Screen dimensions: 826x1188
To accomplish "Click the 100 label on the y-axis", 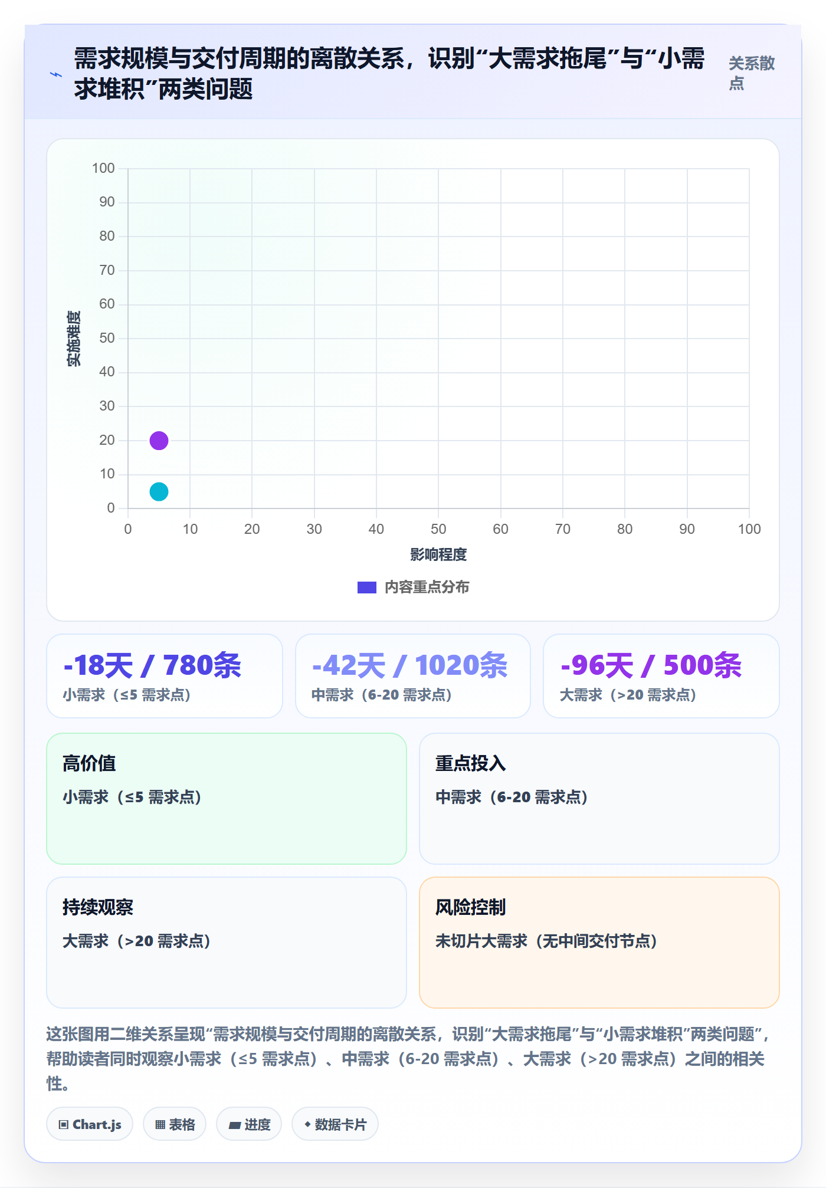I will point(103,168).
